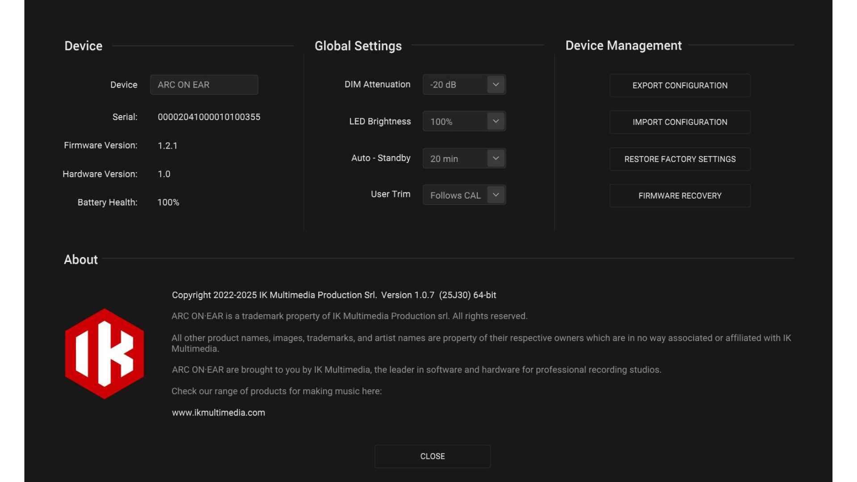Click the serial number text

point(209,117)
